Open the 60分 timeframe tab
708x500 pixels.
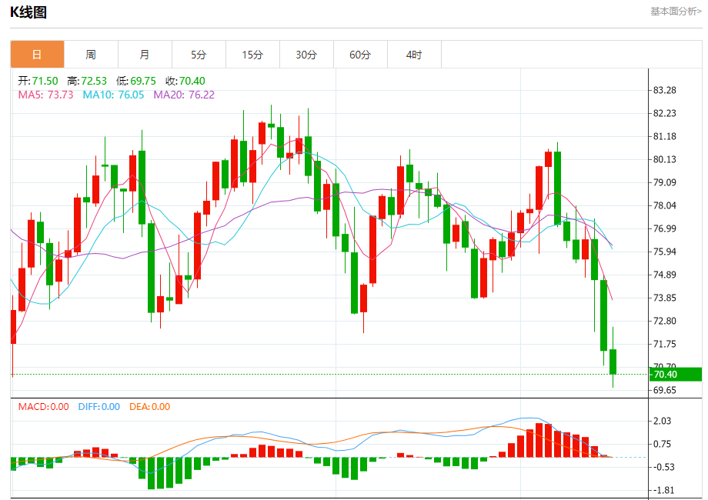(x=360, y=55)
